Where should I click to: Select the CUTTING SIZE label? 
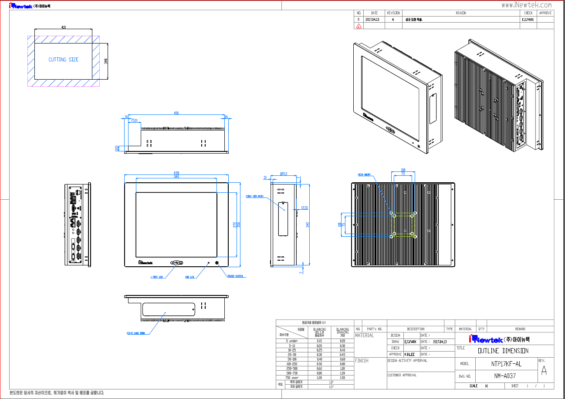(x=64, y=60)
